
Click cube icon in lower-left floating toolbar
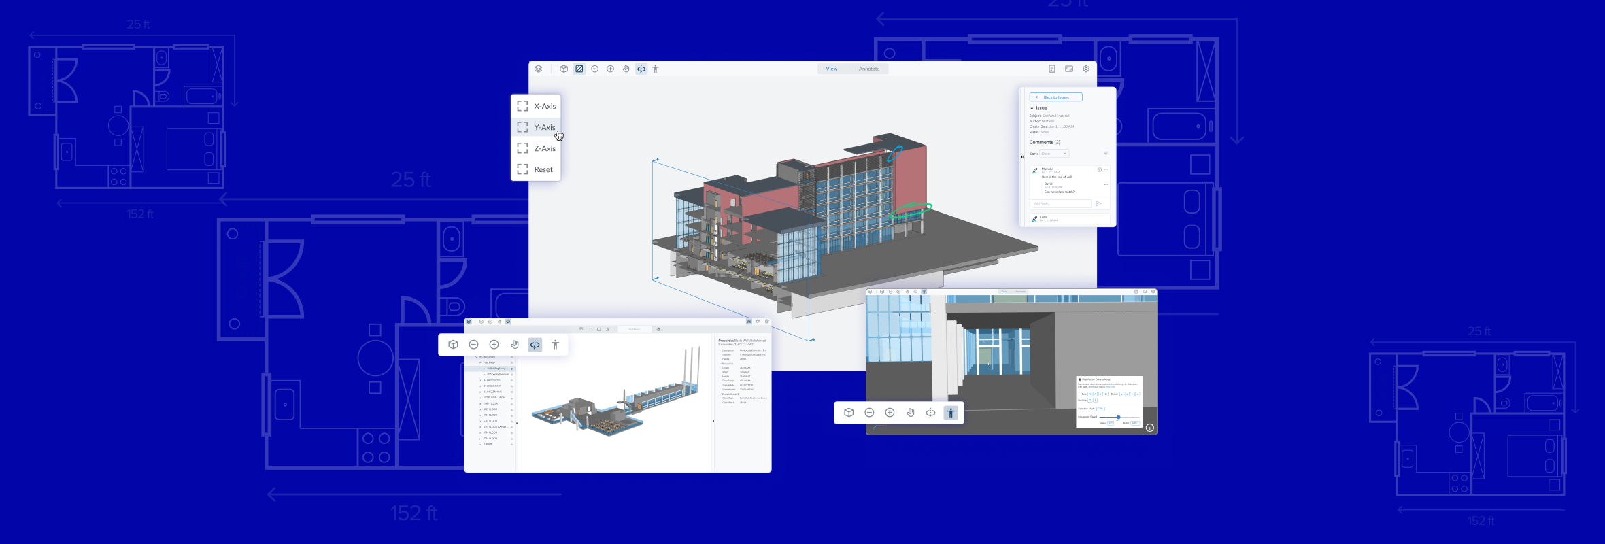pyautogui.click(x=453, y=345)
